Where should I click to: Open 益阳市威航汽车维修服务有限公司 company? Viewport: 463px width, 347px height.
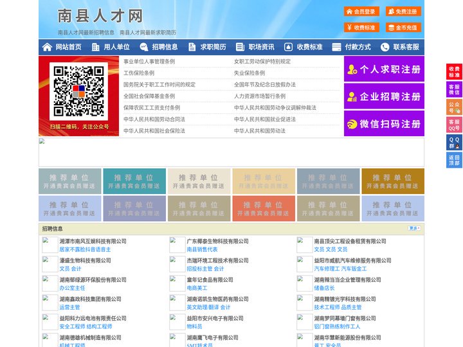(x=352, y=260)
